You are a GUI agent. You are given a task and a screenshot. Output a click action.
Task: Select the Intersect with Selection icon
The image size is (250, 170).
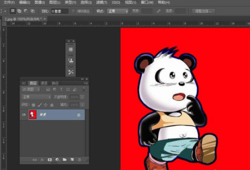32,11
